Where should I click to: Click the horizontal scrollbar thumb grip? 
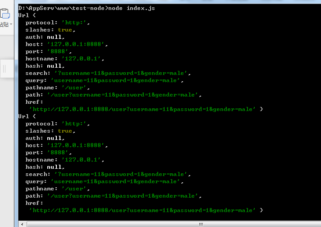pyautogui.click(x=201, y=224)
